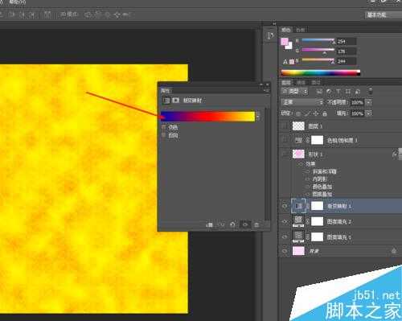The image size is (402, 321).
Task: Toggle the layer filtering switch
Action: [x=371, y=91]
